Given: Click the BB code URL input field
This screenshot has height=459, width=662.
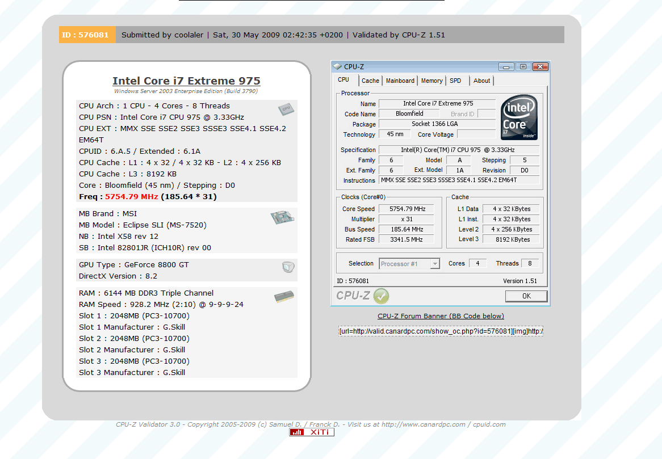Looking at the screenshot, I should tap(441, 331).
